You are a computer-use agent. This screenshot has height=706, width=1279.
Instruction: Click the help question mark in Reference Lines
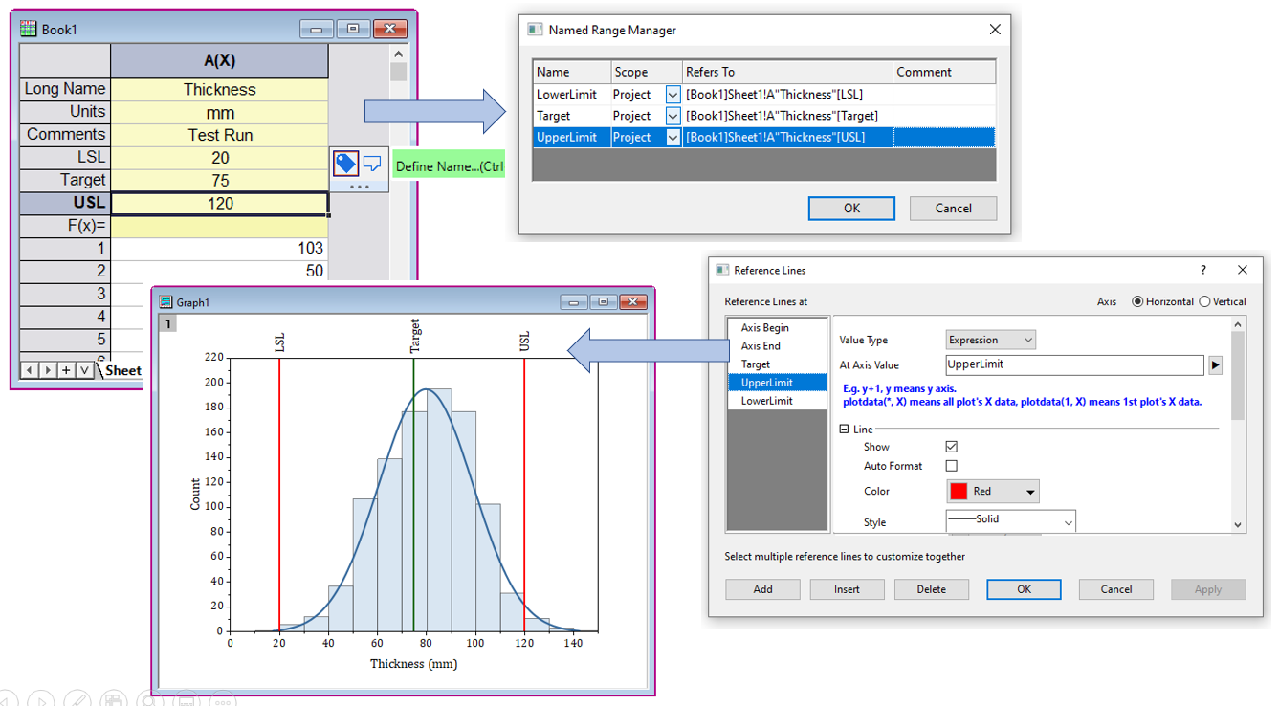pyautogui.click(x=1203, y=271)
